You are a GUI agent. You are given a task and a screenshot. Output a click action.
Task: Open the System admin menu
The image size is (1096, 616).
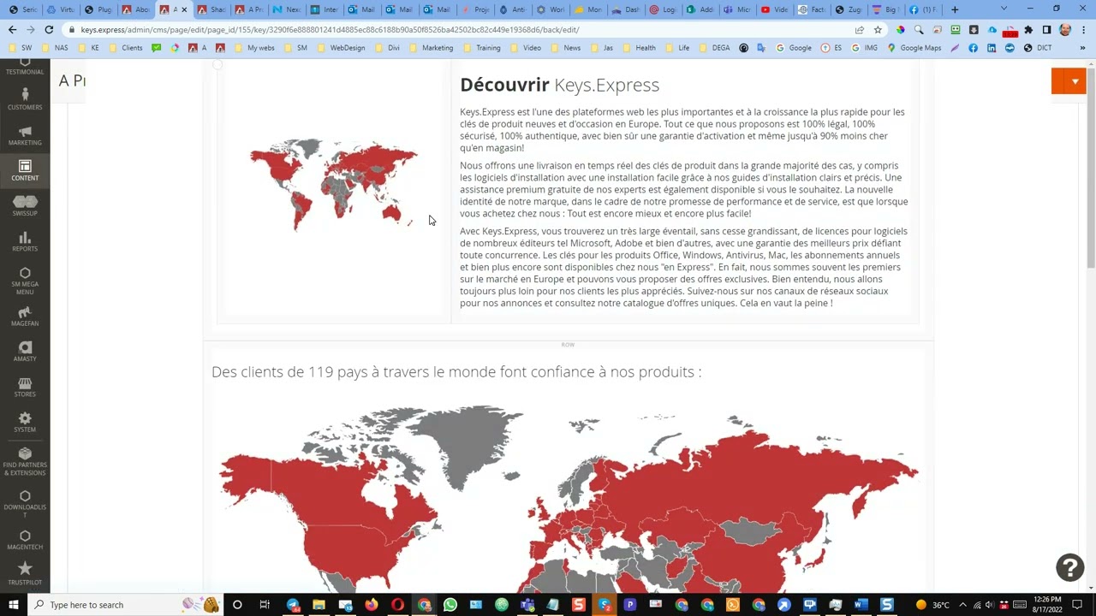tap(25, 422)
